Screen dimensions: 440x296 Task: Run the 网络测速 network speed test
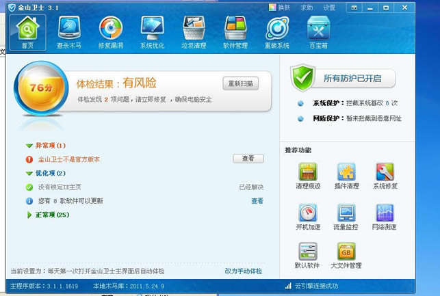pos(385,217)
